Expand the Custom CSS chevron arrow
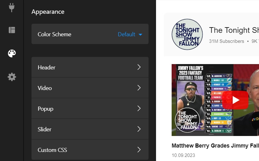The width and height of the screenshot is (259, 161). 139,150
